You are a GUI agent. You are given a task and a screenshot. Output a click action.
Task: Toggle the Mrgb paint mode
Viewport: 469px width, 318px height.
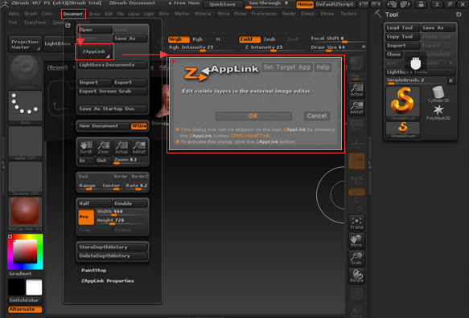tap(179, 39)
